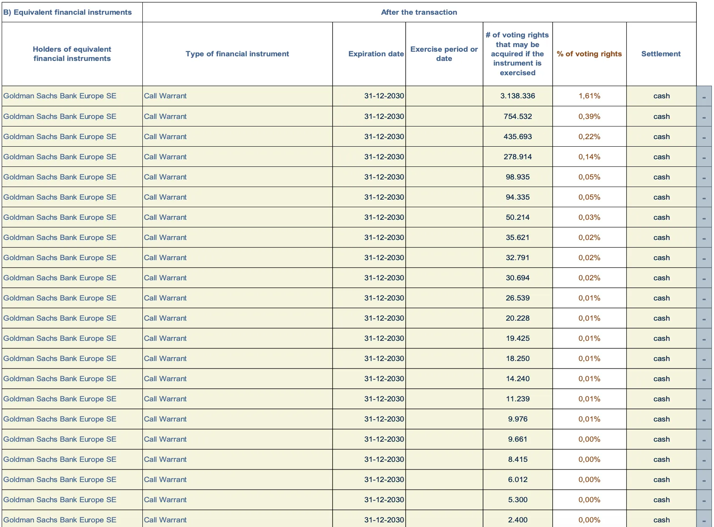The width and height of the screenshot is (714, 527).
Task: Select the 0,03% percentage cell
Action: click(589, 217)
